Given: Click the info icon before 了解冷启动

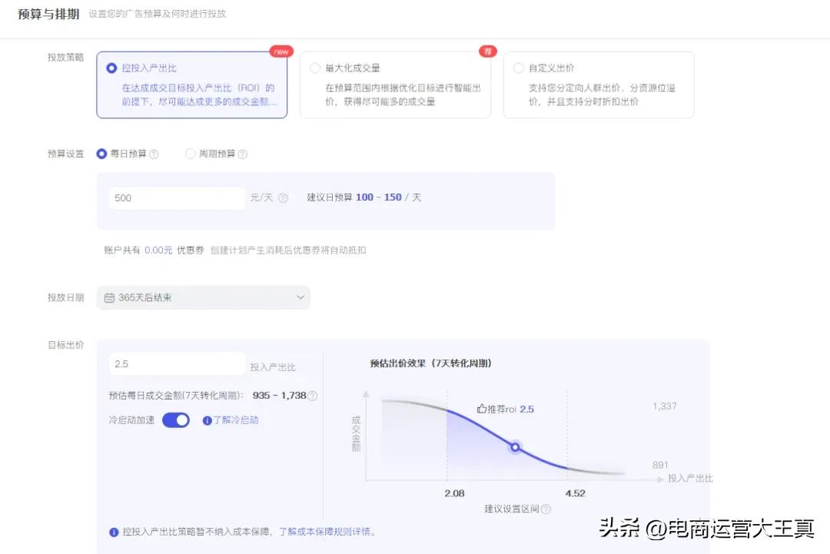Looking at the screenshot, I should tap(209, 419).
